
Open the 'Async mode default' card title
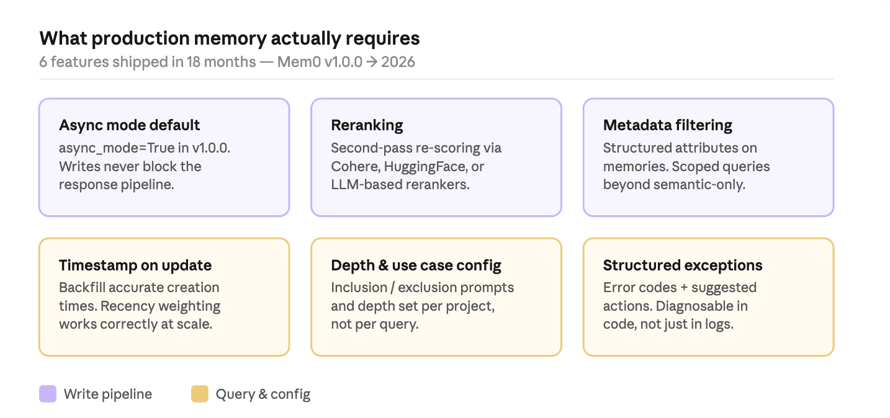pos(130,125)
